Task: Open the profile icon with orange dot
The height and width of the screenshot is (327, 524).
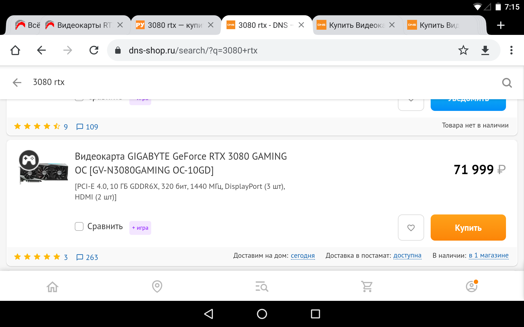Action: coord(471,286)
